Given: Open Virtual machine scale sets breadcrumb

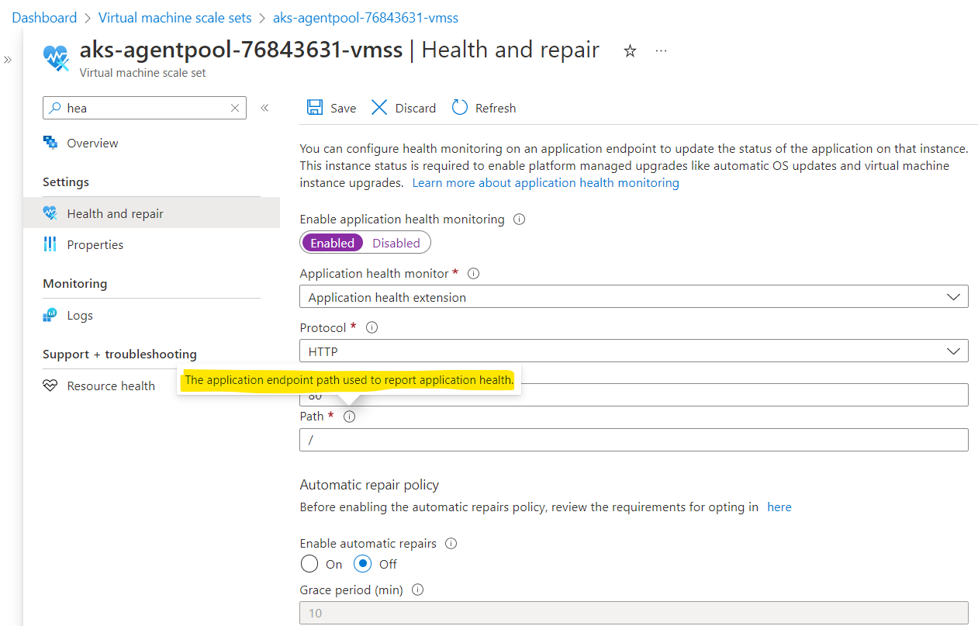Looking at the screenshot, I should [x=175, y=17].
